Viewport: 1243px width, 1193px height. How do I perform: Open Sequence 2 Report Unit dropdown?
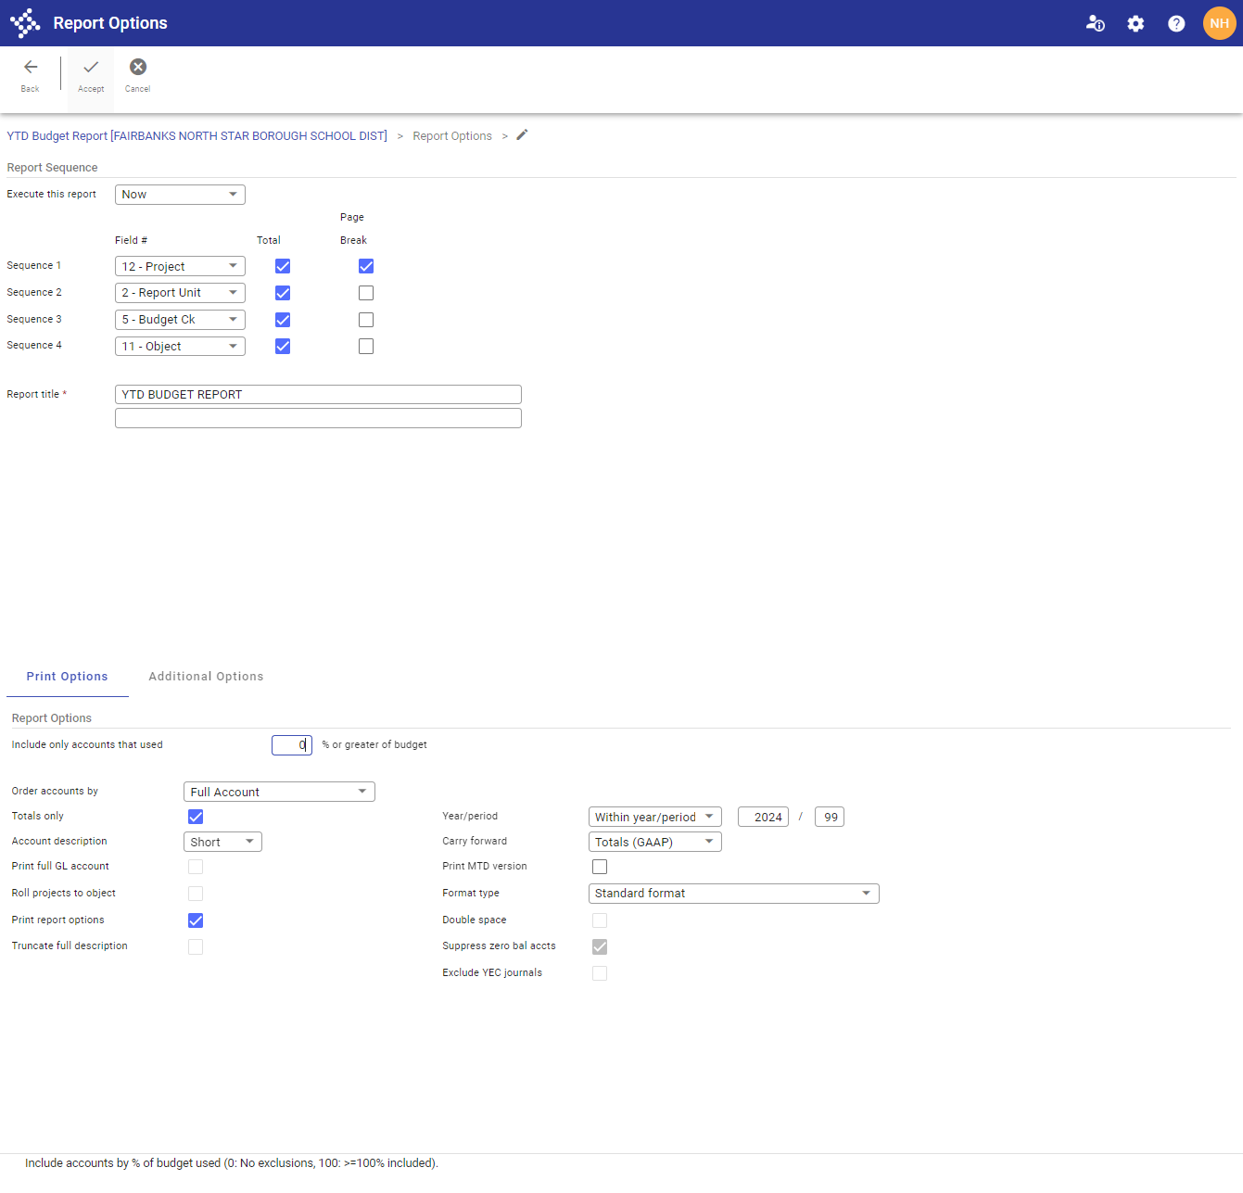(180, 293)
